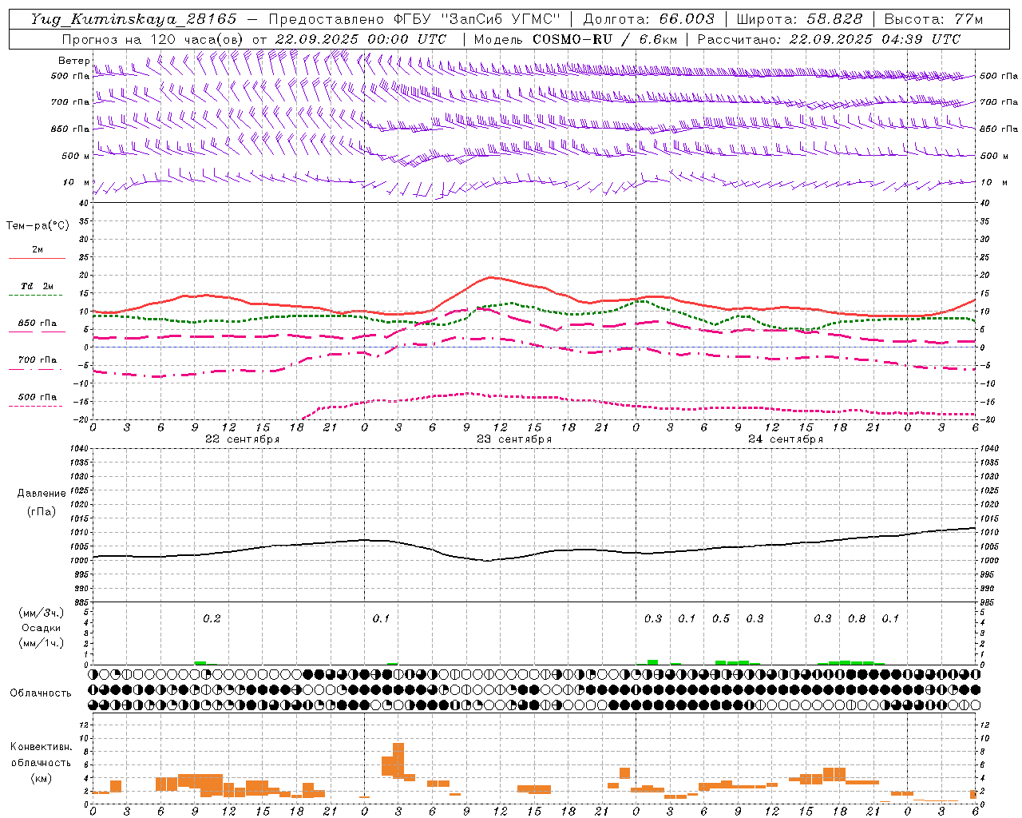1022x818 pixels.
Task: Click the Конвективн. panel label
Action: point(41,747)
